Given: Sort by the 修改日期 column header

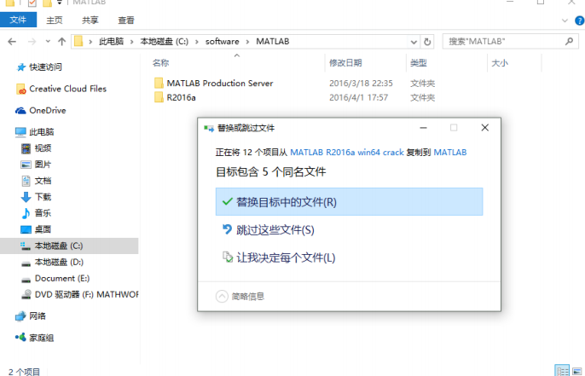Looking at the screenshot, I should pos(345,63).
